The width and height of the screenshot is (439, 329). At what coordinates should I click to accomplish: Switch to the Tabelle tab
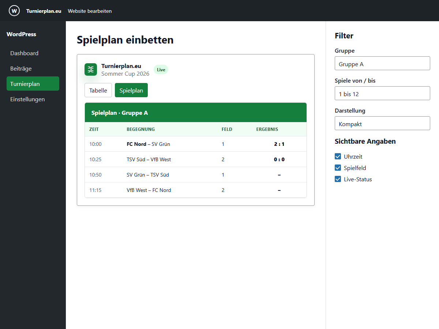[98, 90]
